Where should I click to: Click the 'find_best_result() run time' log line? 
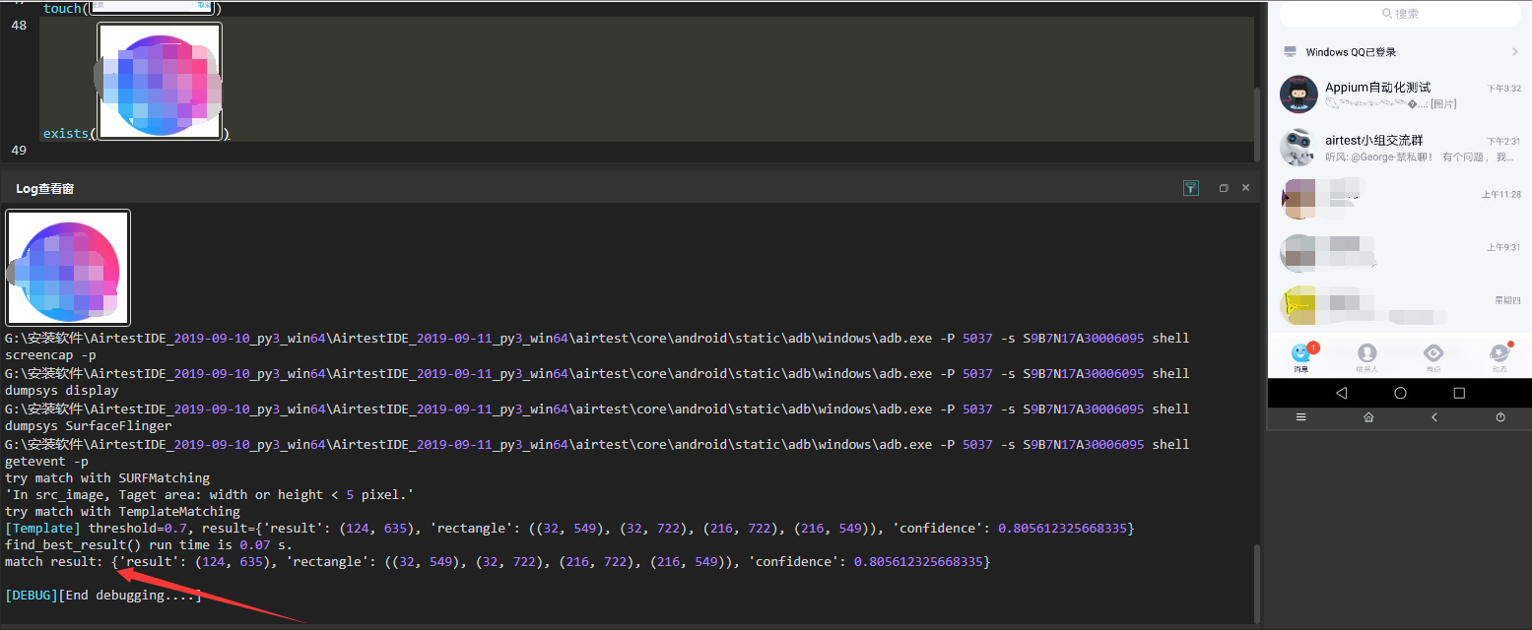tap(149, 544)
